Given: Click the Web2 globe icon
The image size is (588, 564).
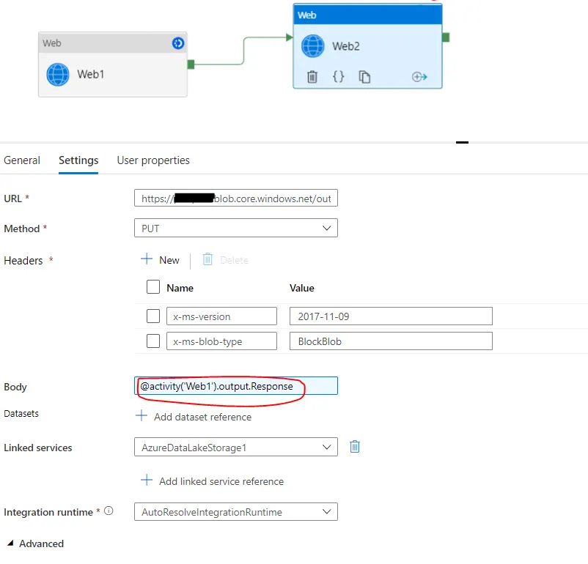Looking at the screenshot, I should pyautogui.click(x=313, y=46).
